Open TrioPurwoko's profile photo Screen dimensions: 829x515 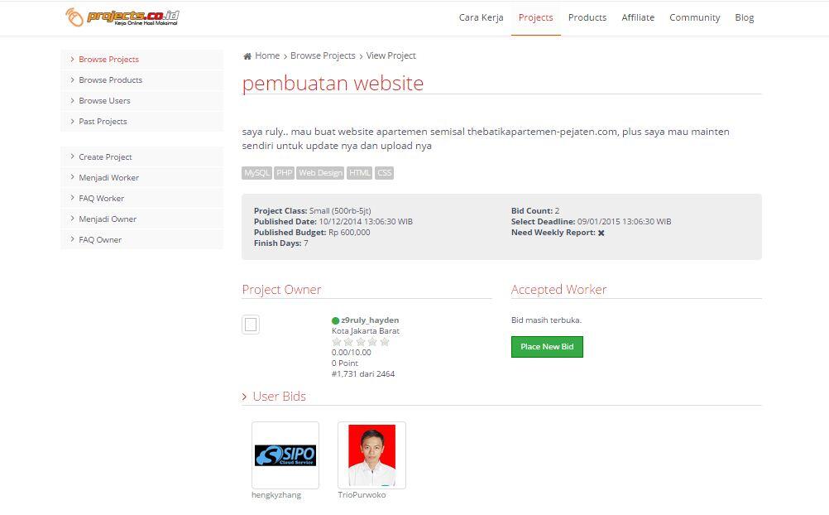[371, 455]
